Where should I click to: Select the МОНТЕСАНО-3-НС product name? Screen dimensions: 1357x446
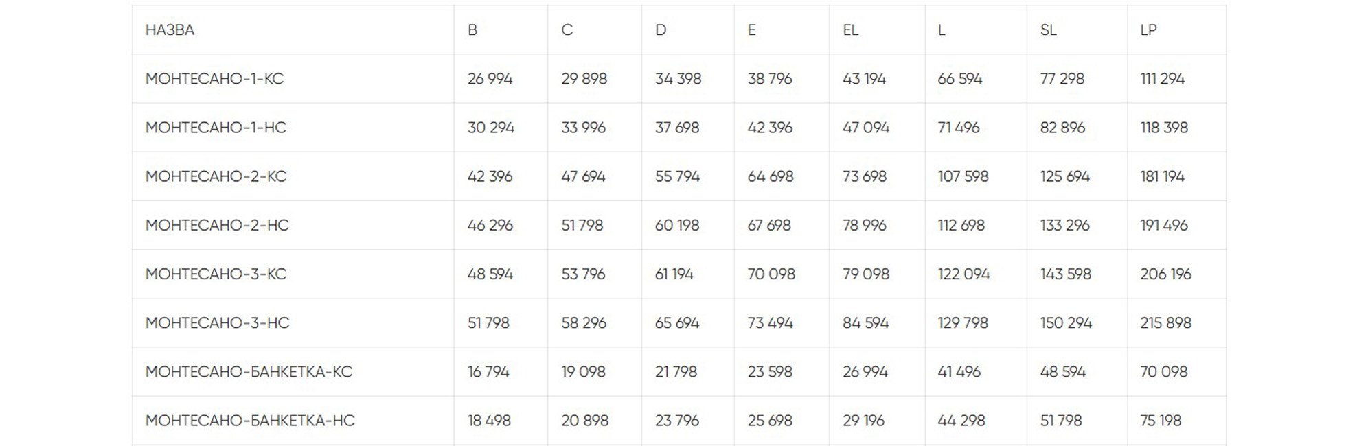tap(217, 322)
